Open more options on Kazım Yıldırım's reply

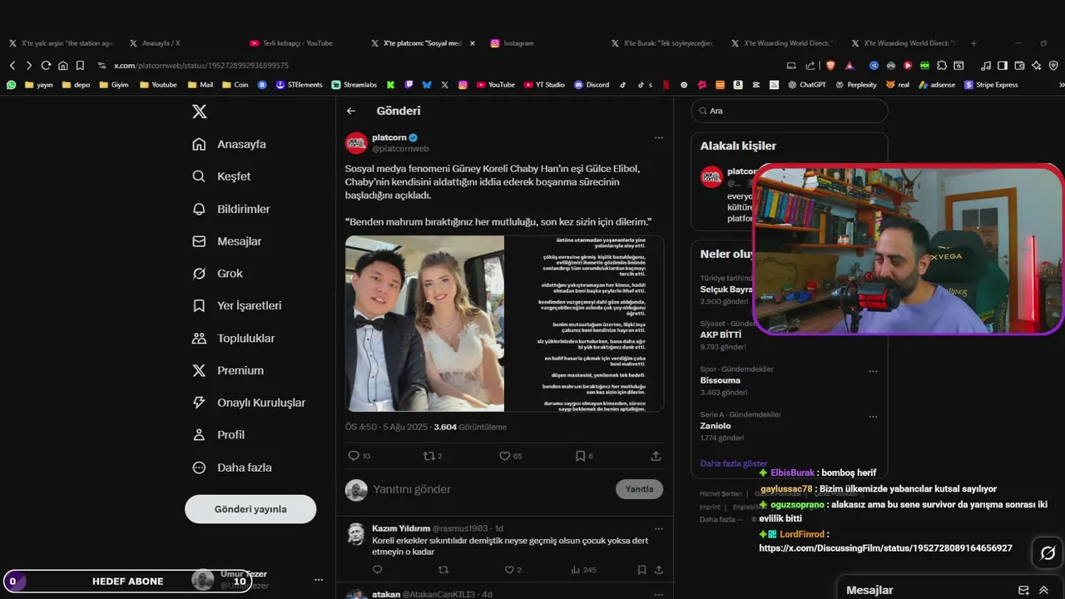tap(658, 528)
